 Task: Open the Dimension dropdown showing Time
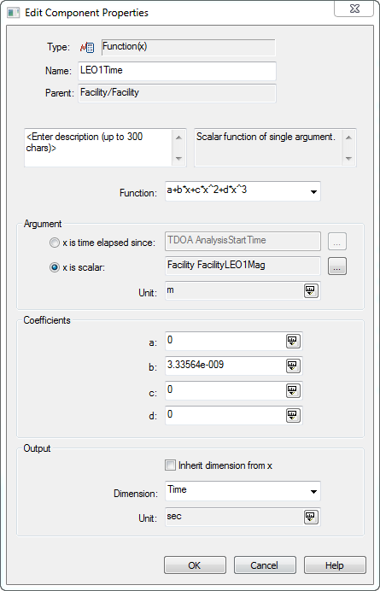click(x=313, y=491)
